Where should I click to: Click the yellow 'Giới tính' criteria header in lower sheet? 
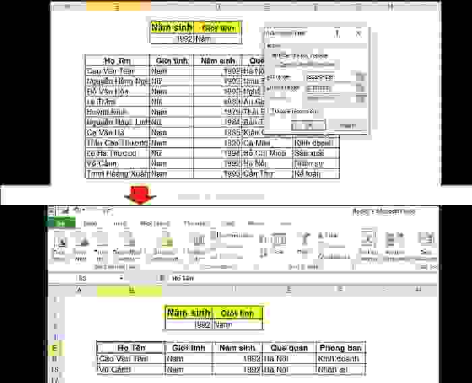[x=237, y=313]
